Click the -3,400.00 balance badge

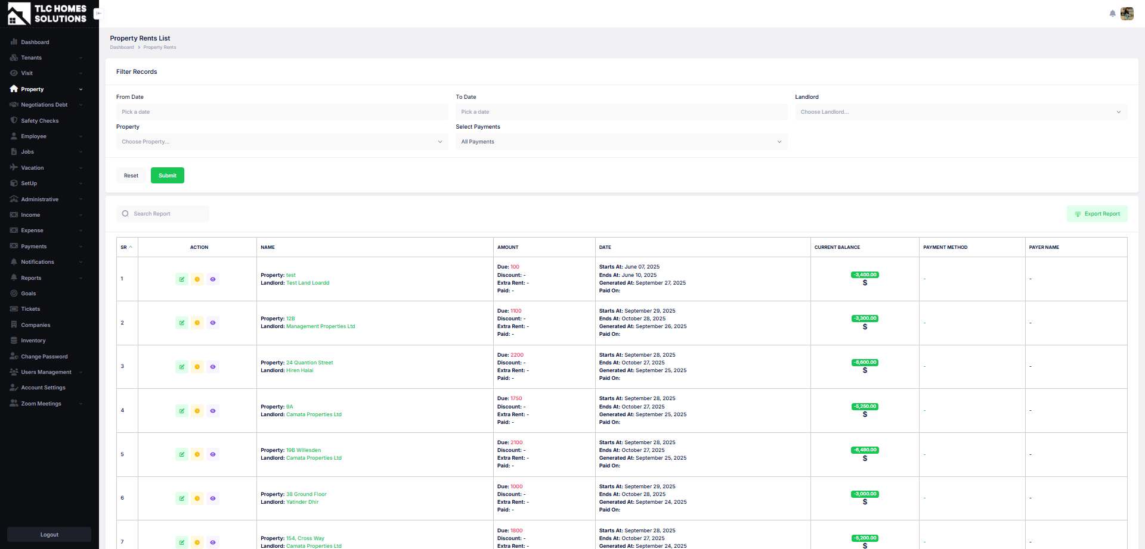pyautogui.click(x=864, y=274)
